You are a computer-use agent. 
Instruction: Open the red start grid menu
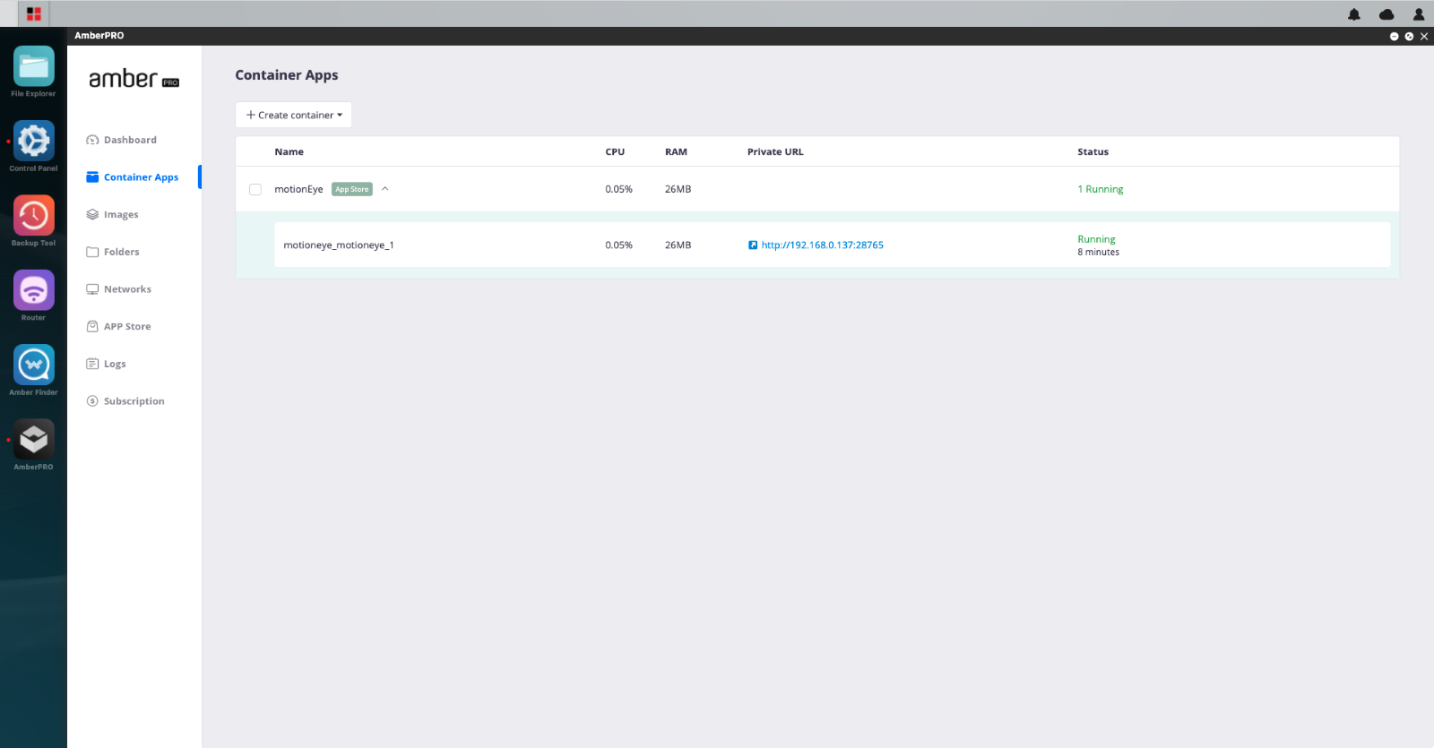coord(34,13)
